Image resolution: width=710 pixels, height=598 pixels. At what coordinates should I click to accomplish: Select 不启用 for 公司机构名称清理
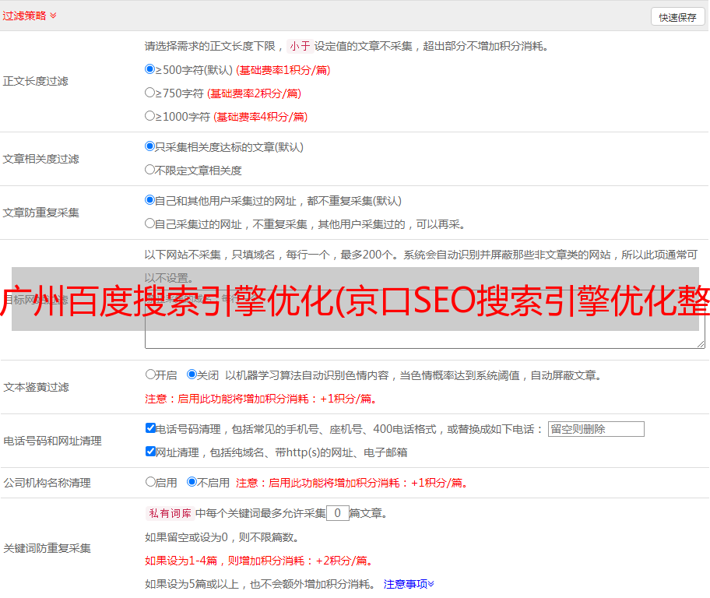tap(192, 482)
